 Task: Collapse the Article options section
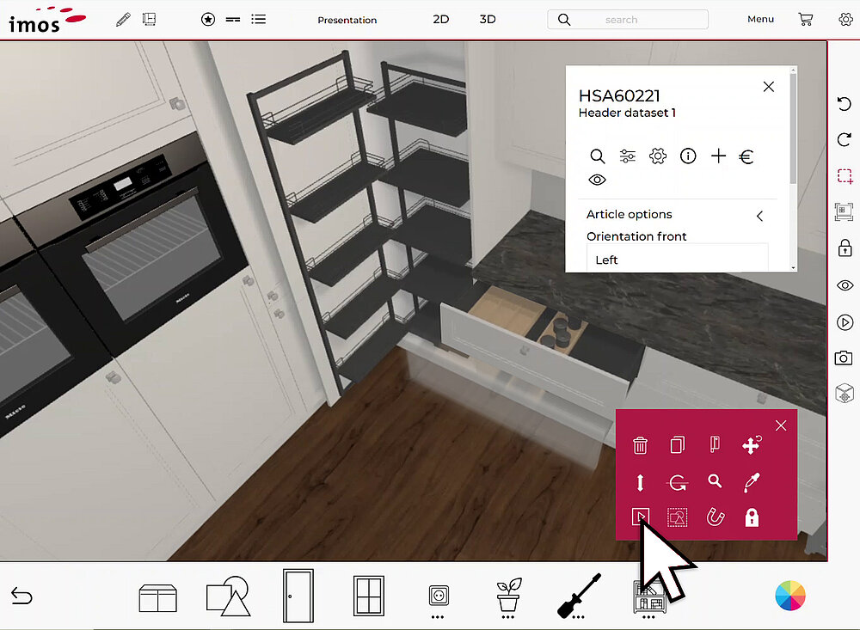coord(759,216)
